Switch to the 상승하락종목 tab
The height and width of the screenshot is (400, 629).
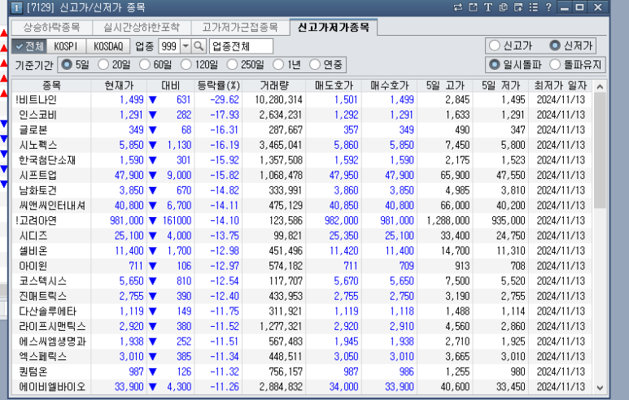coord(52,28)
